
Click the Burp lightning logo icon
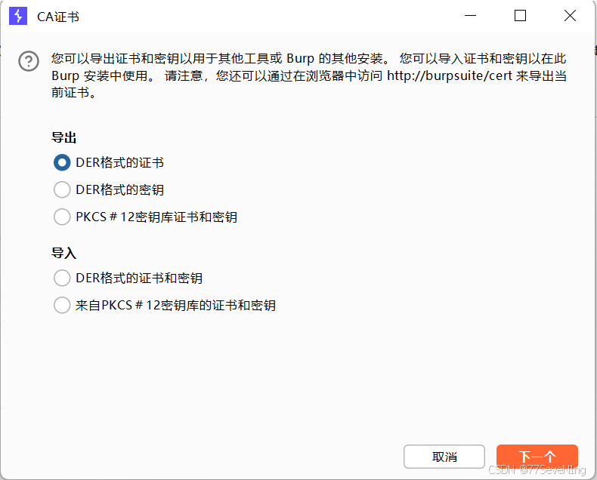coord(18,16)
